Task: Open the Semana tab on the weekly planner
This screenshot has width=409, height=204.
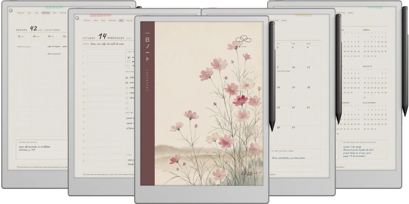Action: click(x=46, y=13)
